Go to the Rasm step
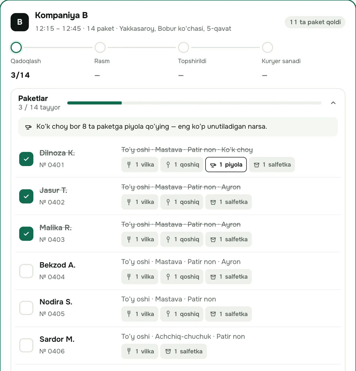 click(x=100, y=47)
